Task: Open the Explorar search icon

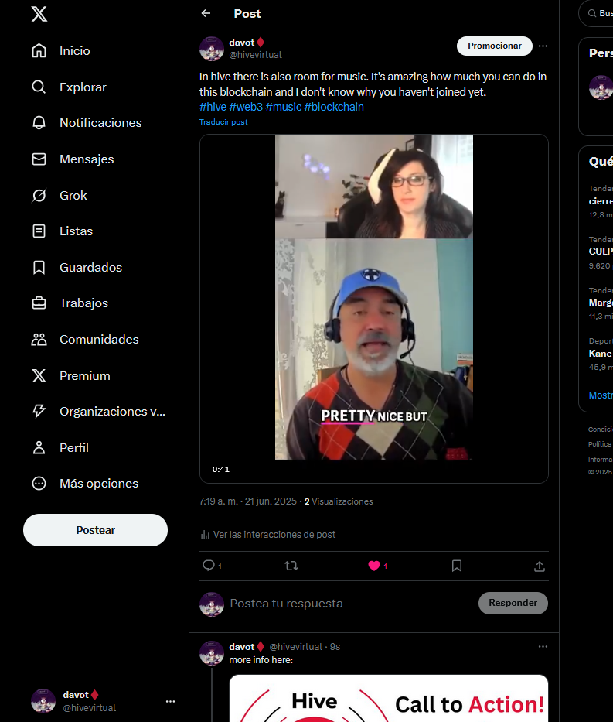Action: pyautogui.click(x=39, y=87)
